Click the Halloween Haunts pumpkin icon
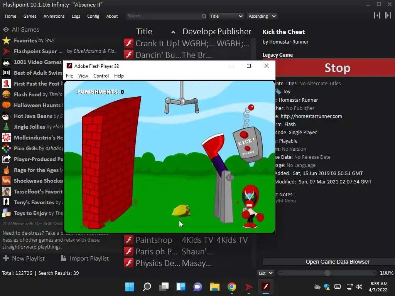This screenshot has width=395, height=296. pos(6,105)
